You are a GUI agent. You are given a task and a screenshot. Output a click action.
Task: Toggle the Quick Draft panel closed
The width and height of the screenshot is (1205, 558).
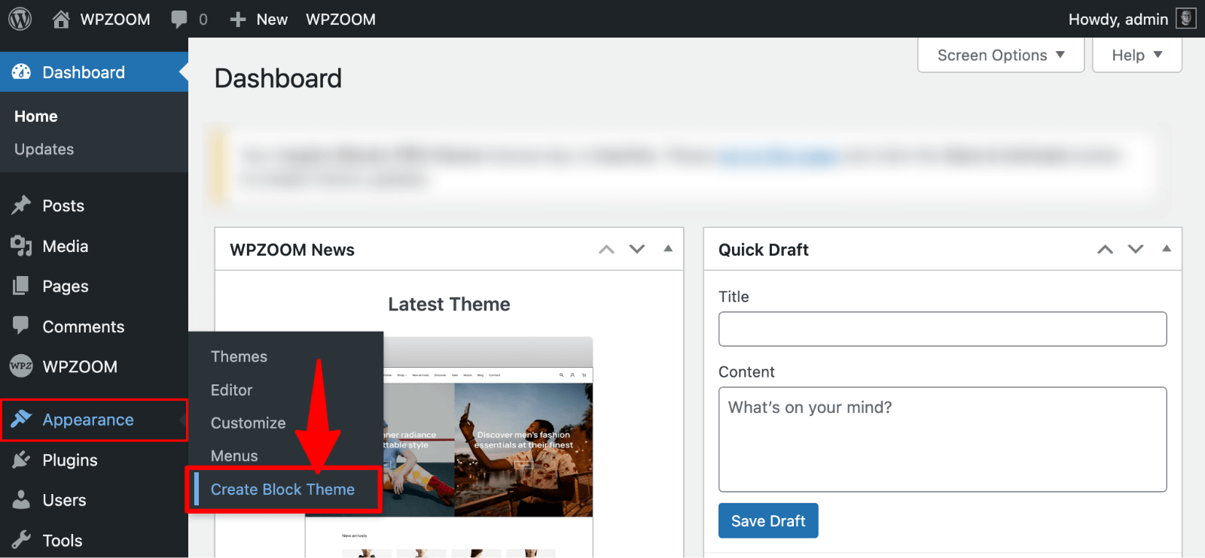[x=1167, y=249]
